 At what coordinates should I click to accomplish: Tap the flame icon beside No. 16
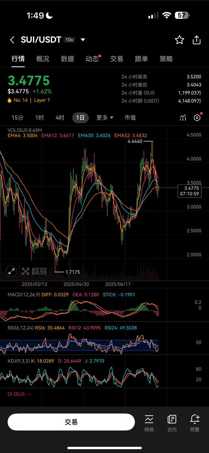coord(10,100)
